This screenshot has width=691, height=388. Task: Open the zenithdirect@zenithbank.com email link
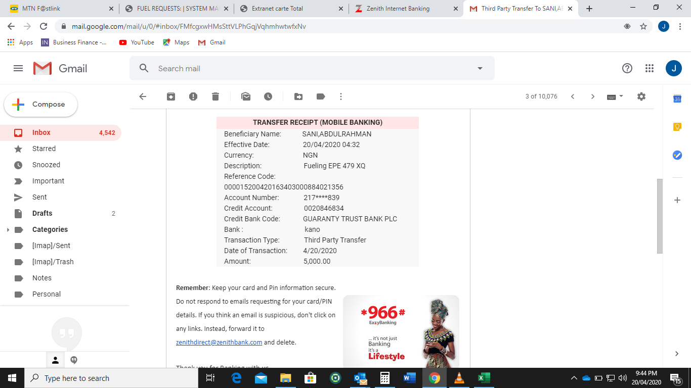point(219,342)
